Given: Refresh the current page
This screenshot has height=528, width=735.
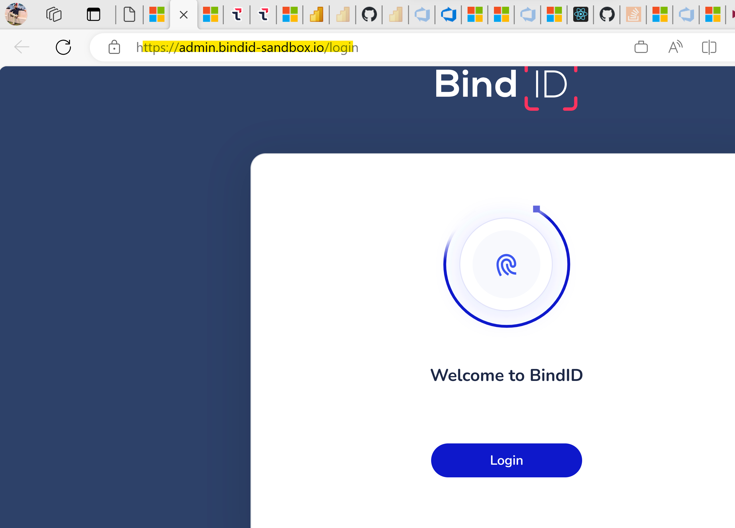Looking at the screenshot, I should [63, 47].
